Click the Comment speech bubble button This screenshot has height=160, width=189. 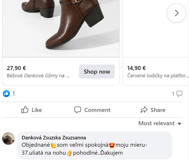pyautogui.click(x=92, y=110)
